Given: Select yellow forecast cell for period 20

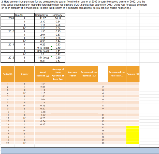Looking at the screenshot, I should coord(133,143).
